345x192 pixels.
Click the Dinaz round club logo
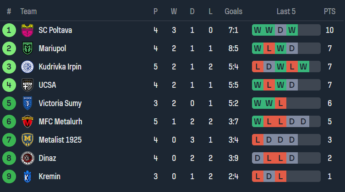pyautogui.click(x=27, y=158)
